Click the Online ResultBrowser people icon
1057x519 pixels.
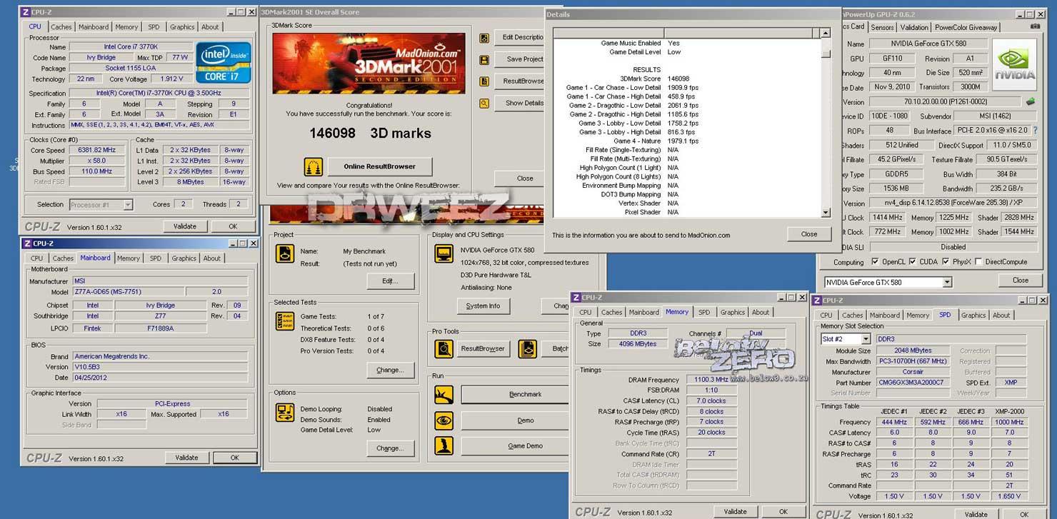tap(313, 167)
